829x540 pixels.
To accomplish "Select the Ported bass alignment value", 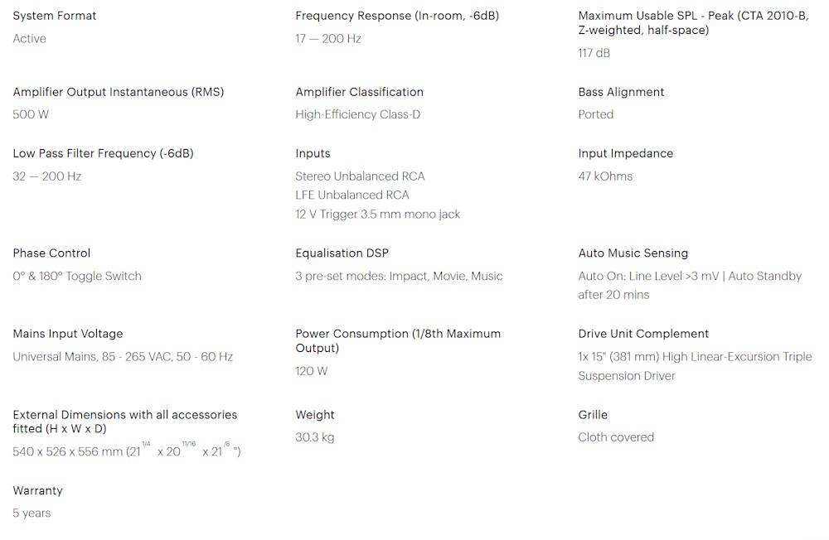I will pyautogui.click(x=596, y=114).
